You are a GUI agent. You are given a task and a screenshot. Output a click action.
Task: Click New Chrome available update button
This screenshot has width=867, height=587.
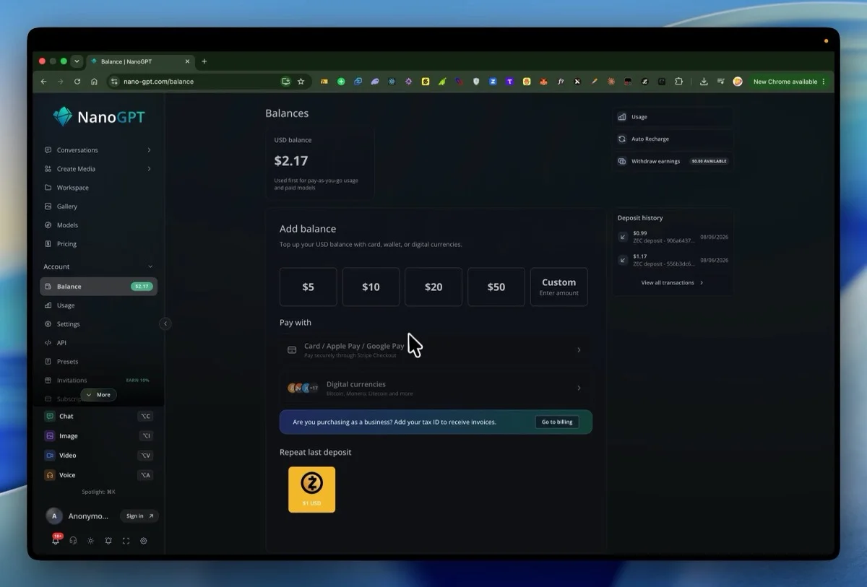(x=790, y=82)
